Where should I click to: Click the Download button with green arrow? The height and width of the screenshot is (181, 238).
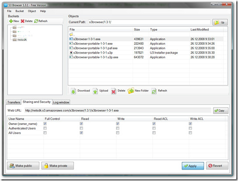point(80,91)
